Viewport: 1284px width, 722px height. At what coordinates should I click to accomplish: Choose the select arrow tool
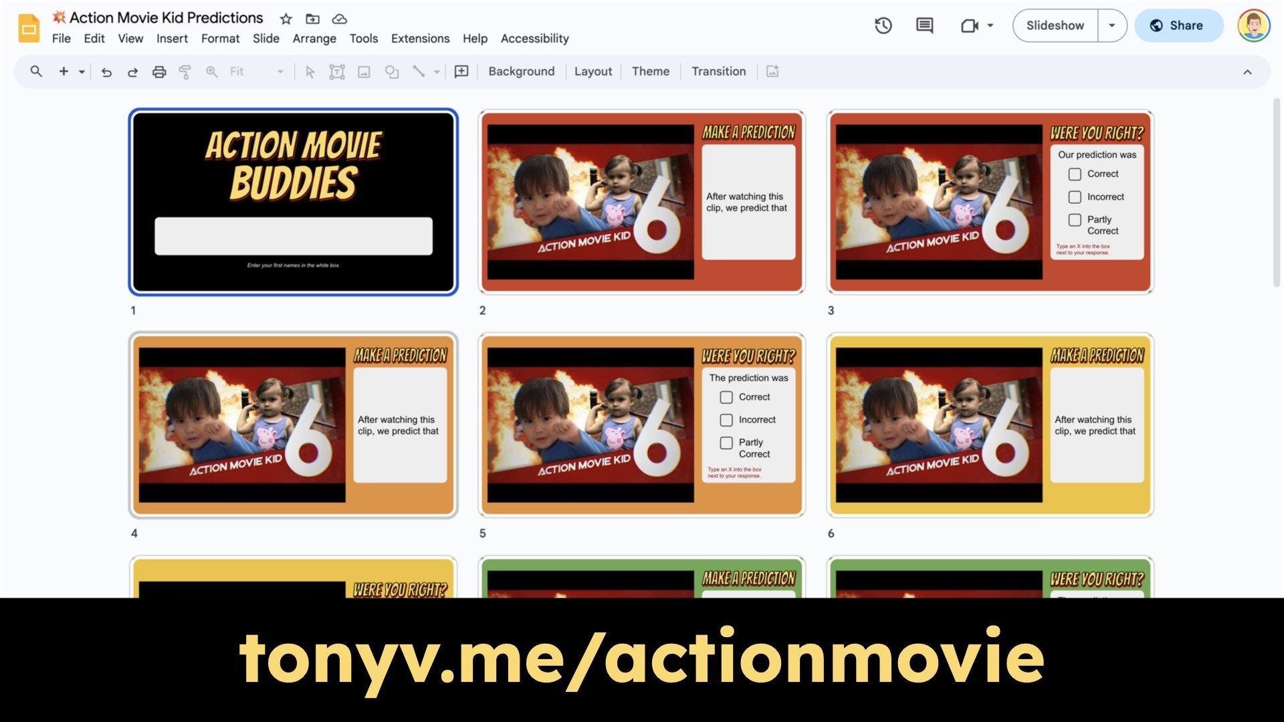pos(310,72)
